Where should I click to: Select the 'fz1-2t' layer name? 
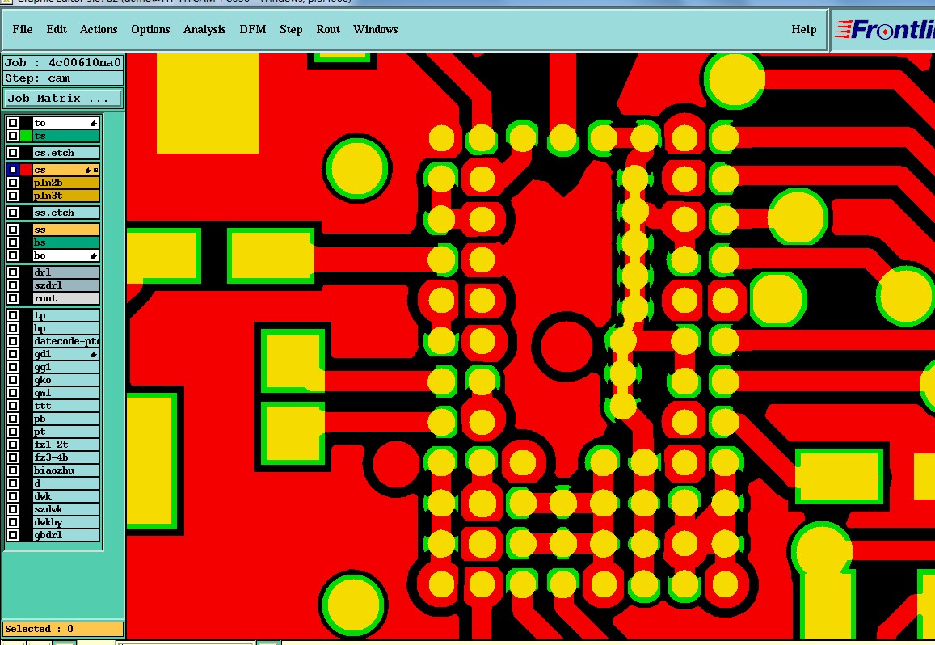(x=65, y=445)
